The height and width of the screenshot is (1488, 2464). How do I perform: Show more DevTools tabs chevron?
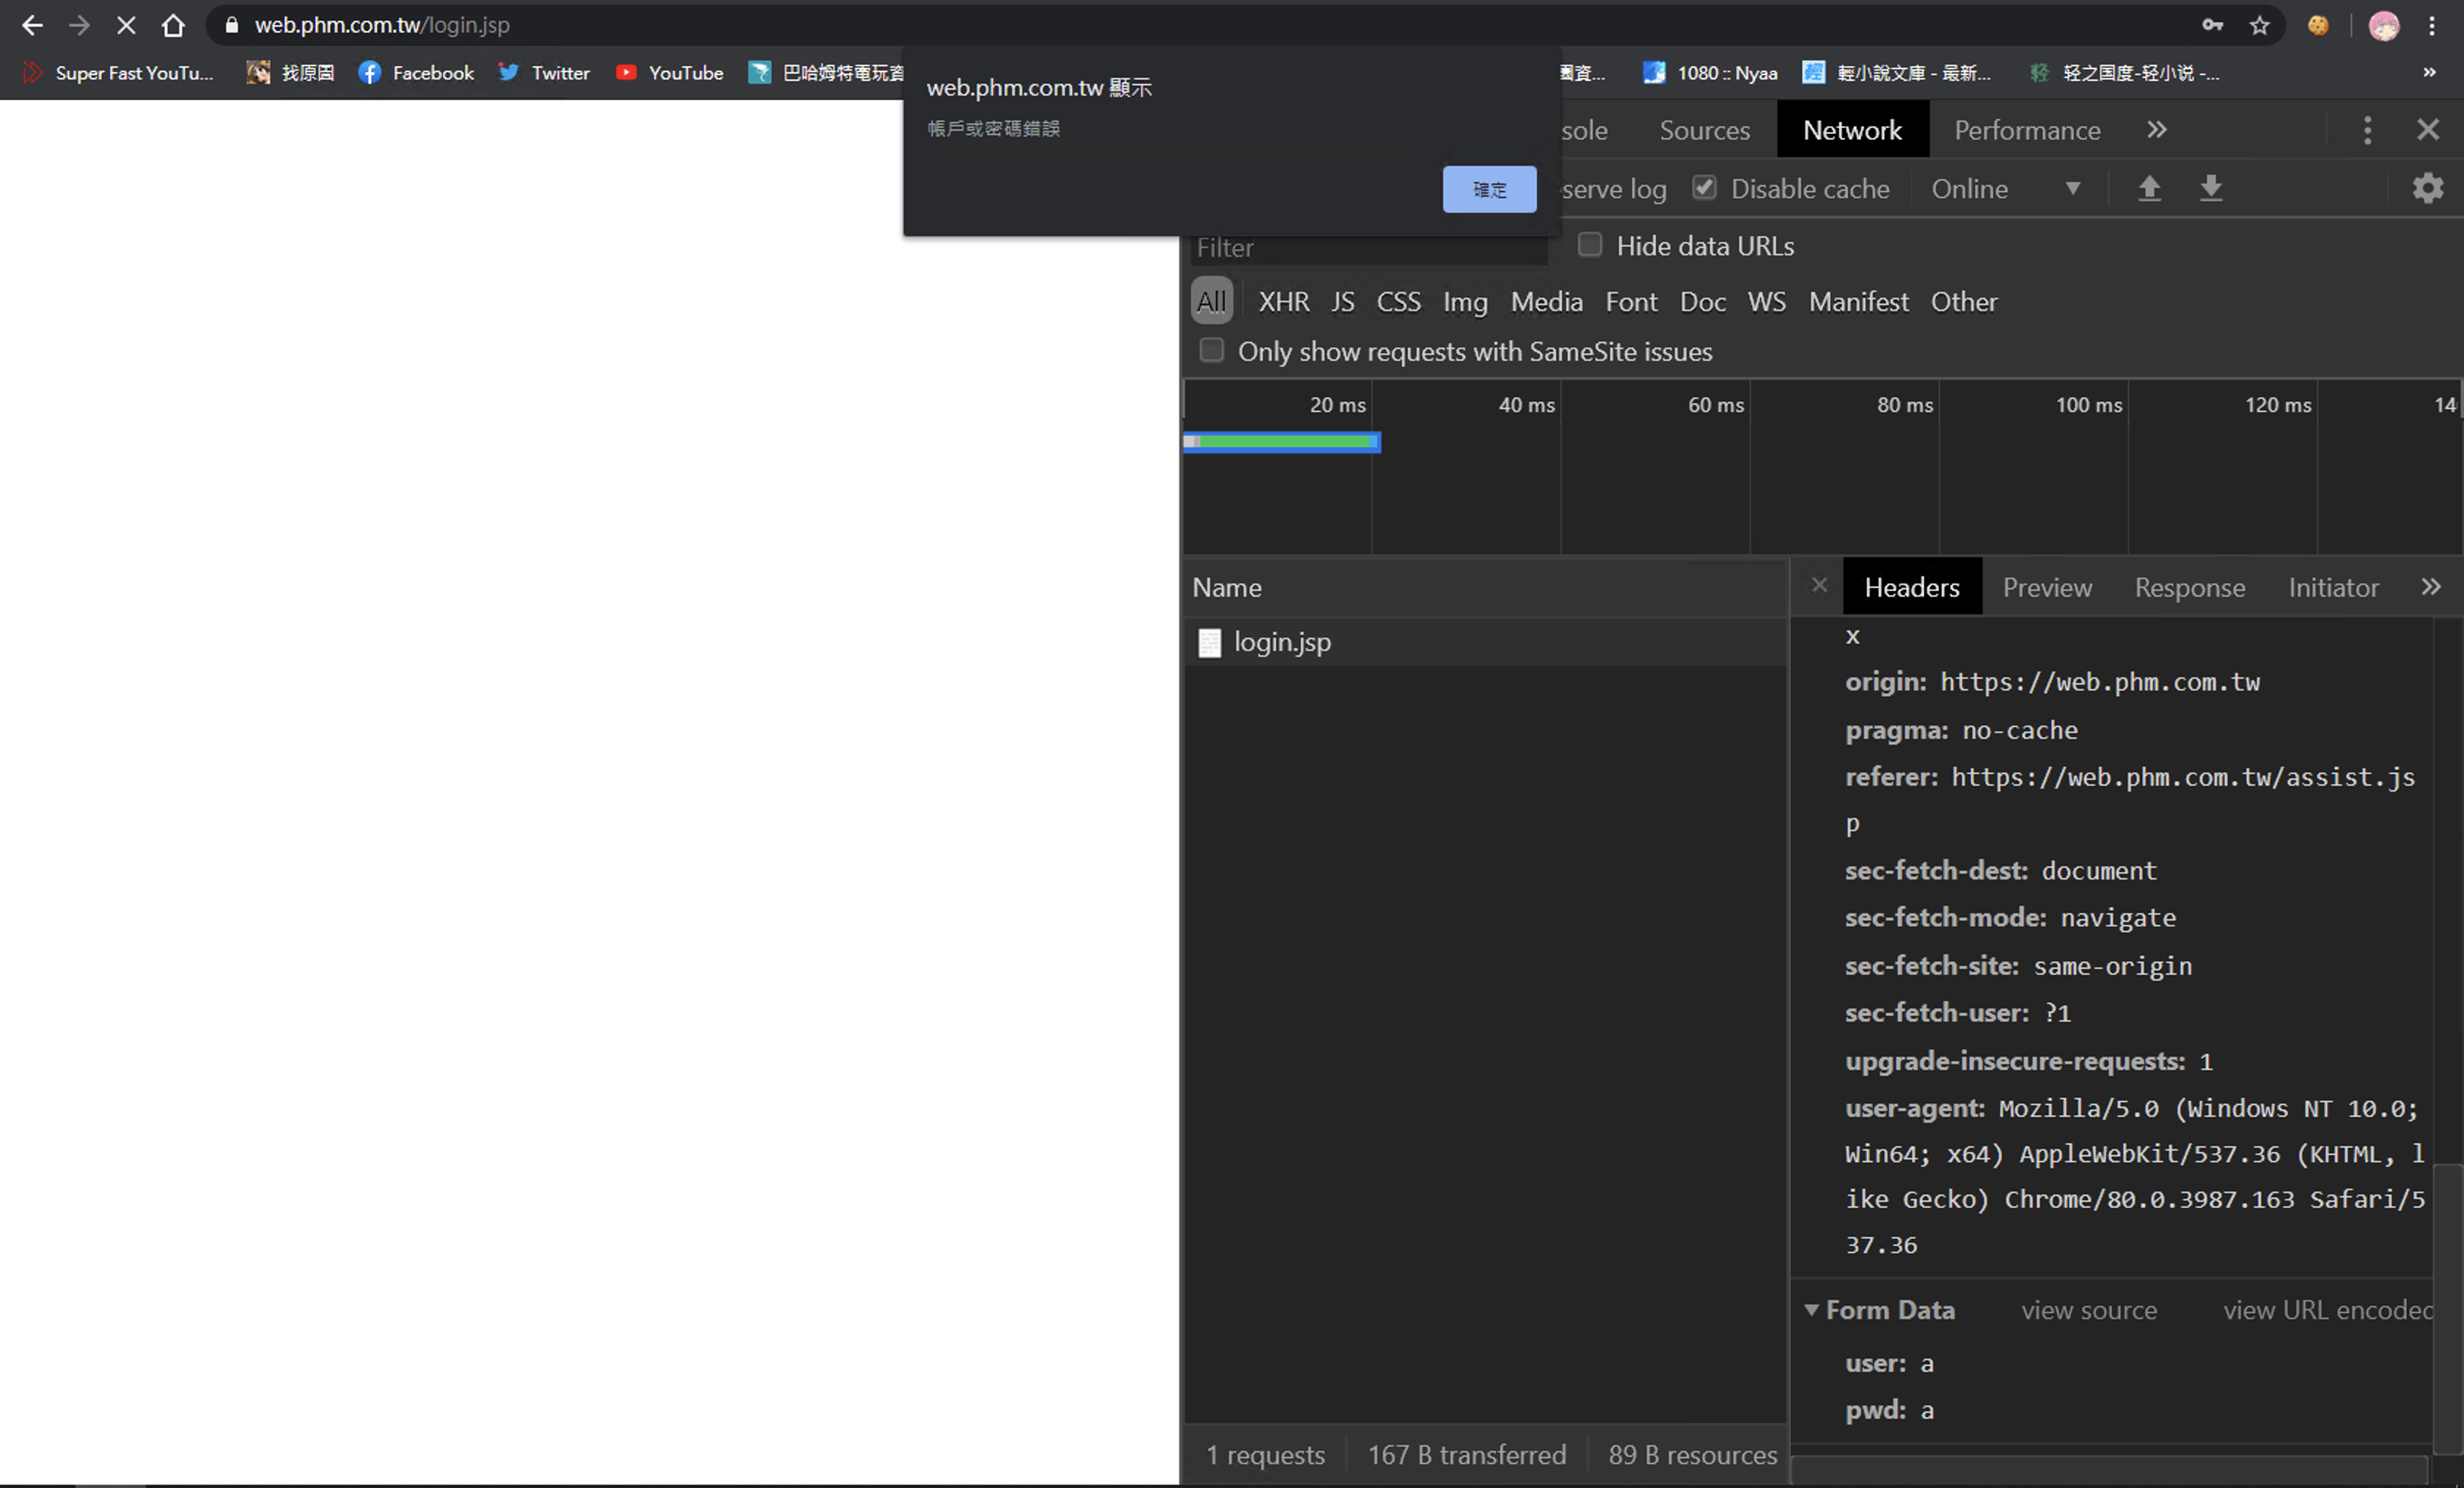click(2157, 130)
